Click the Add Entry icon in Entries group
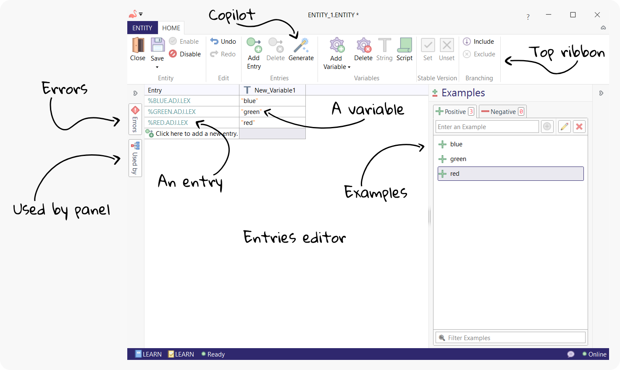 pos(254,45)
